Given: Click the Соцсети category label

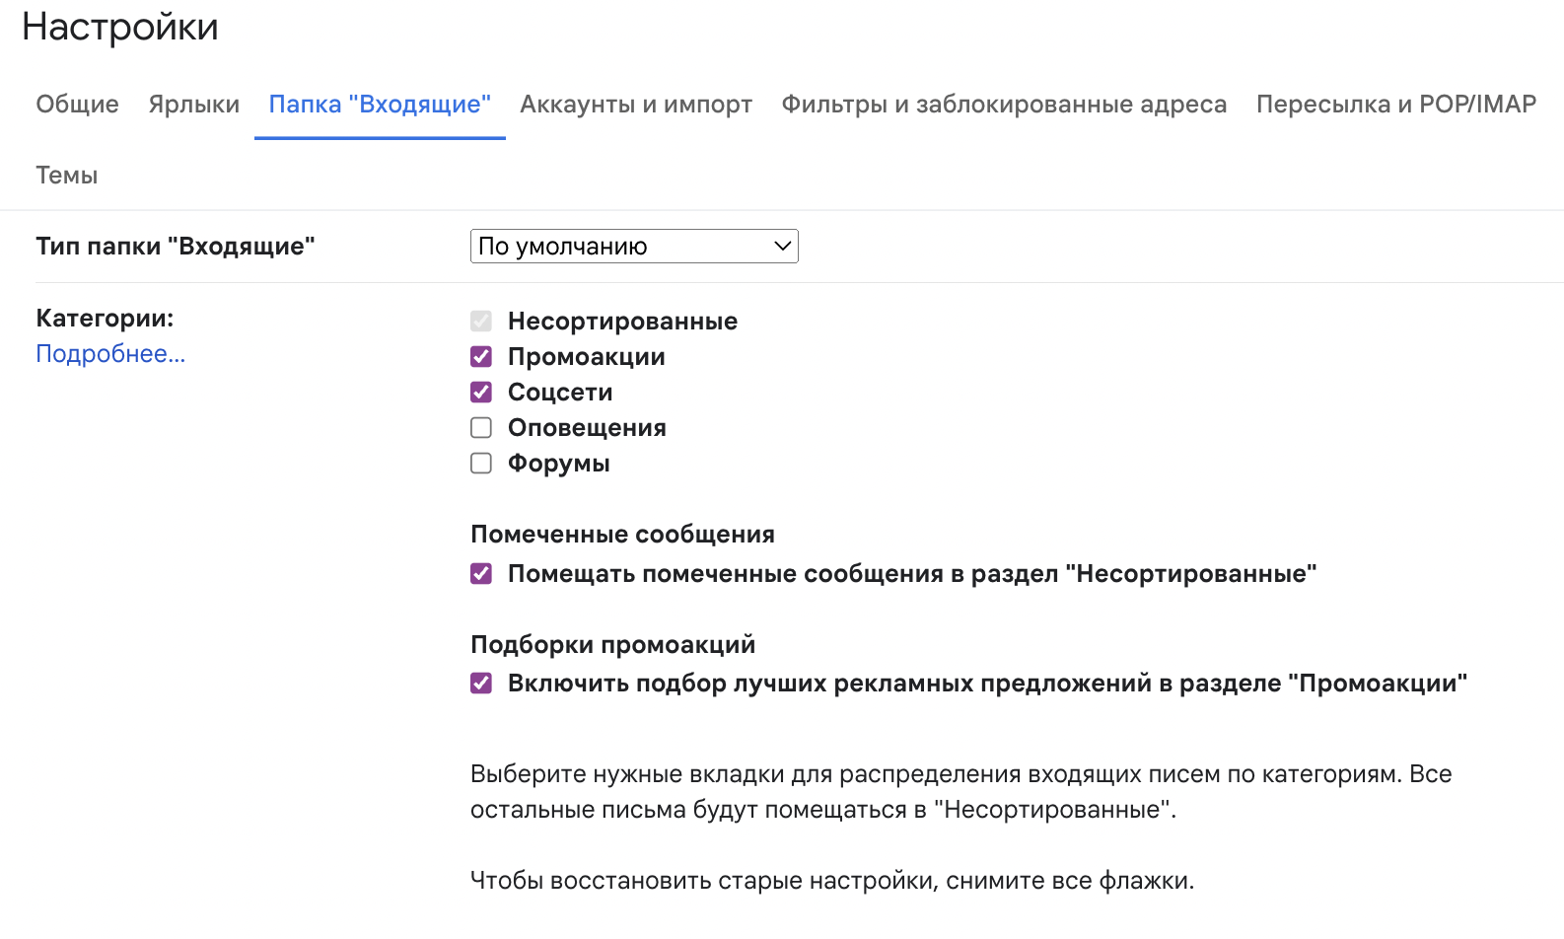Looking at the screenshot, I should click(x=560, y=393).
